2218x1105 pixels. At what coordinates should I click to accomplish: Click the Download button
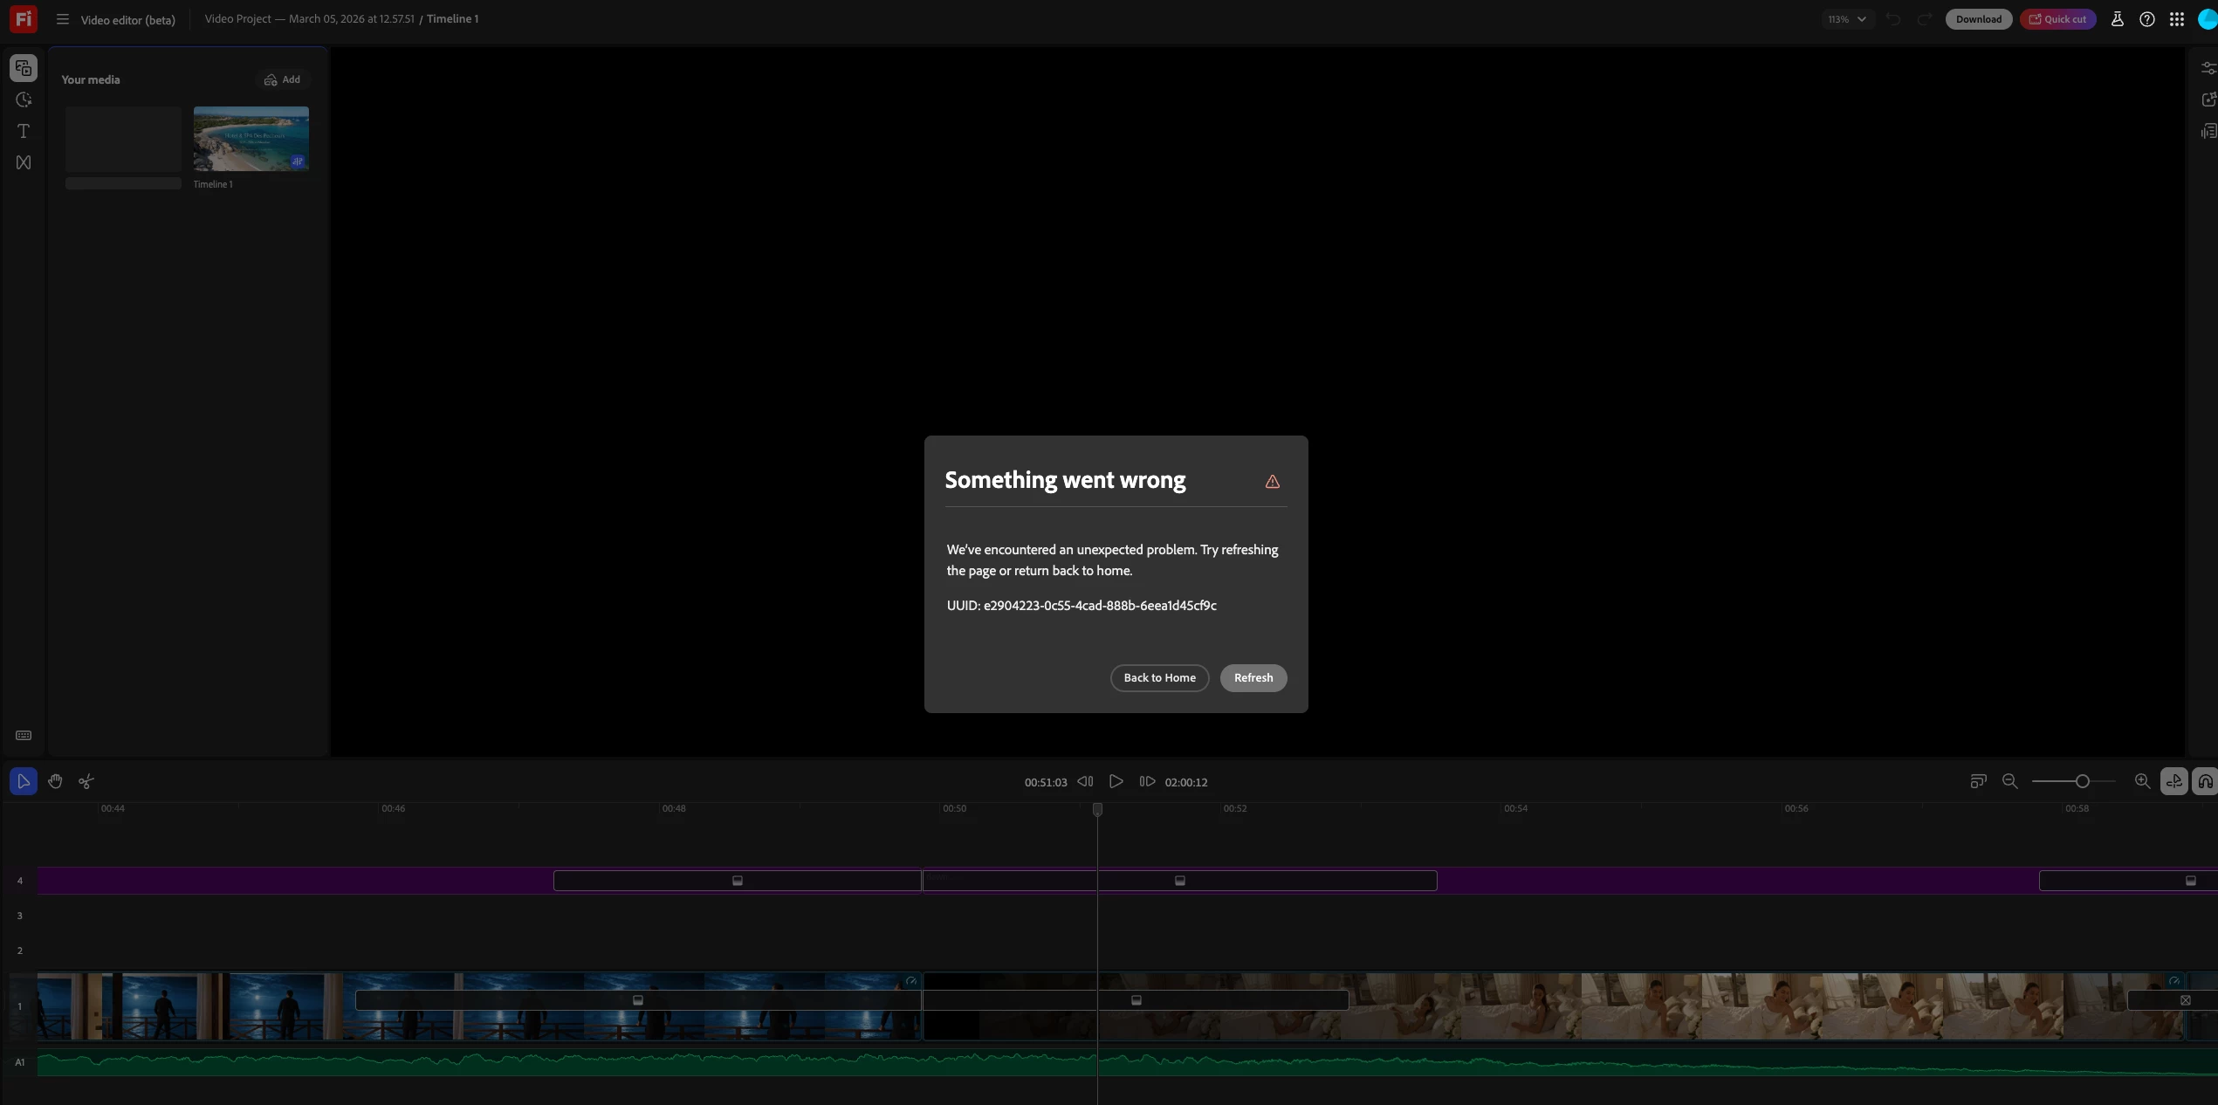click(1978, 19)
